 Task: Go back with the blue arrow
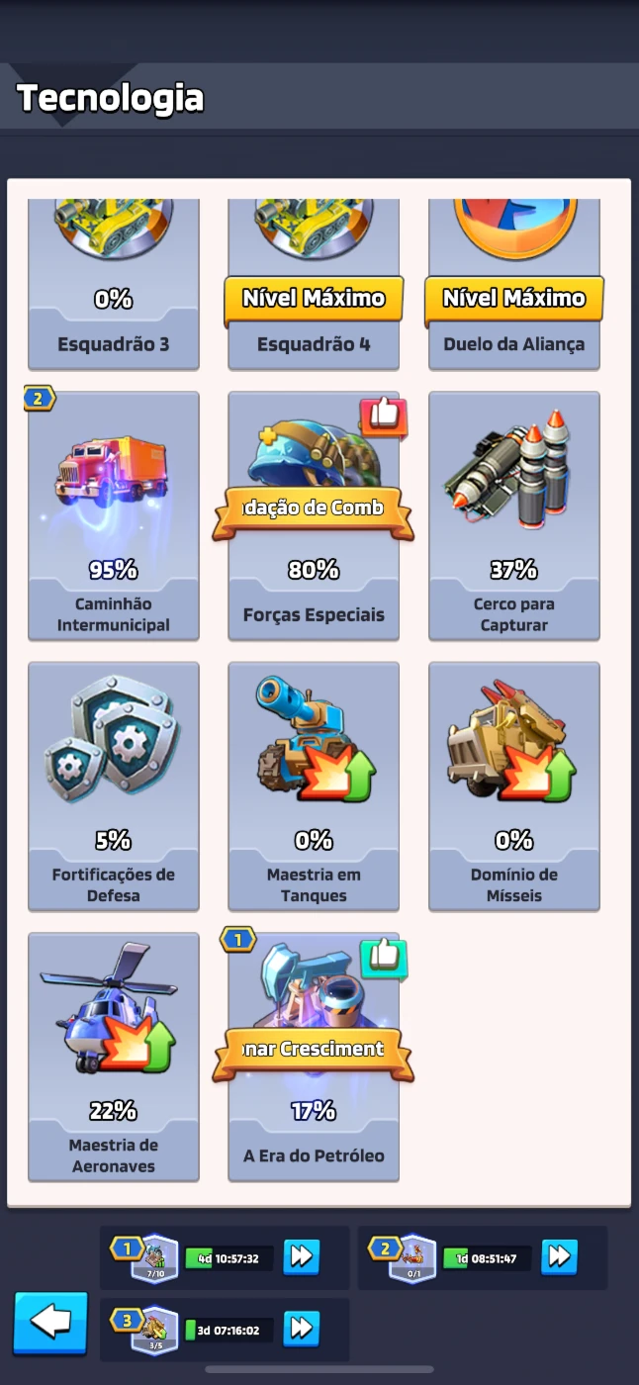click(x=50, y=1323)
